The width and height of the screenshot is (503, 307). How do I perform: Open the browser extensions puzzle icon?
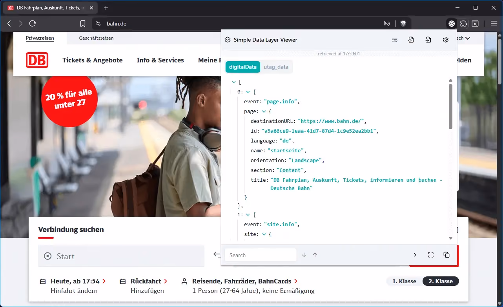[x=463, y=24]
